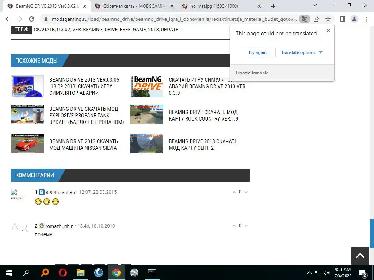Bookmark this page with the star icon
This screenshot has height=280, width=374.
(x=328, y=19)
